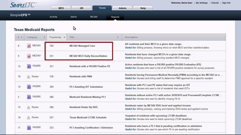Click the PASRR icon beside Residents with PASRR Positive PE
The height and width of the screenshot is (135, 241).
(x=29, y=66)
